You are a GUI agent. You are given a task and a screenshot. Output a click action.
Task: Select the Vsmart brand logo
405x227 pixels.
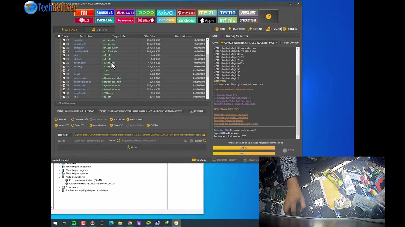(x=187, y=13)
